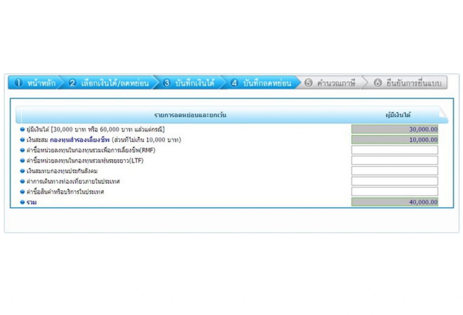This screenshot has width=463, height=315.
Task: Click the blue bullet beside the RMF row
Action: click(x=23, y=150)
